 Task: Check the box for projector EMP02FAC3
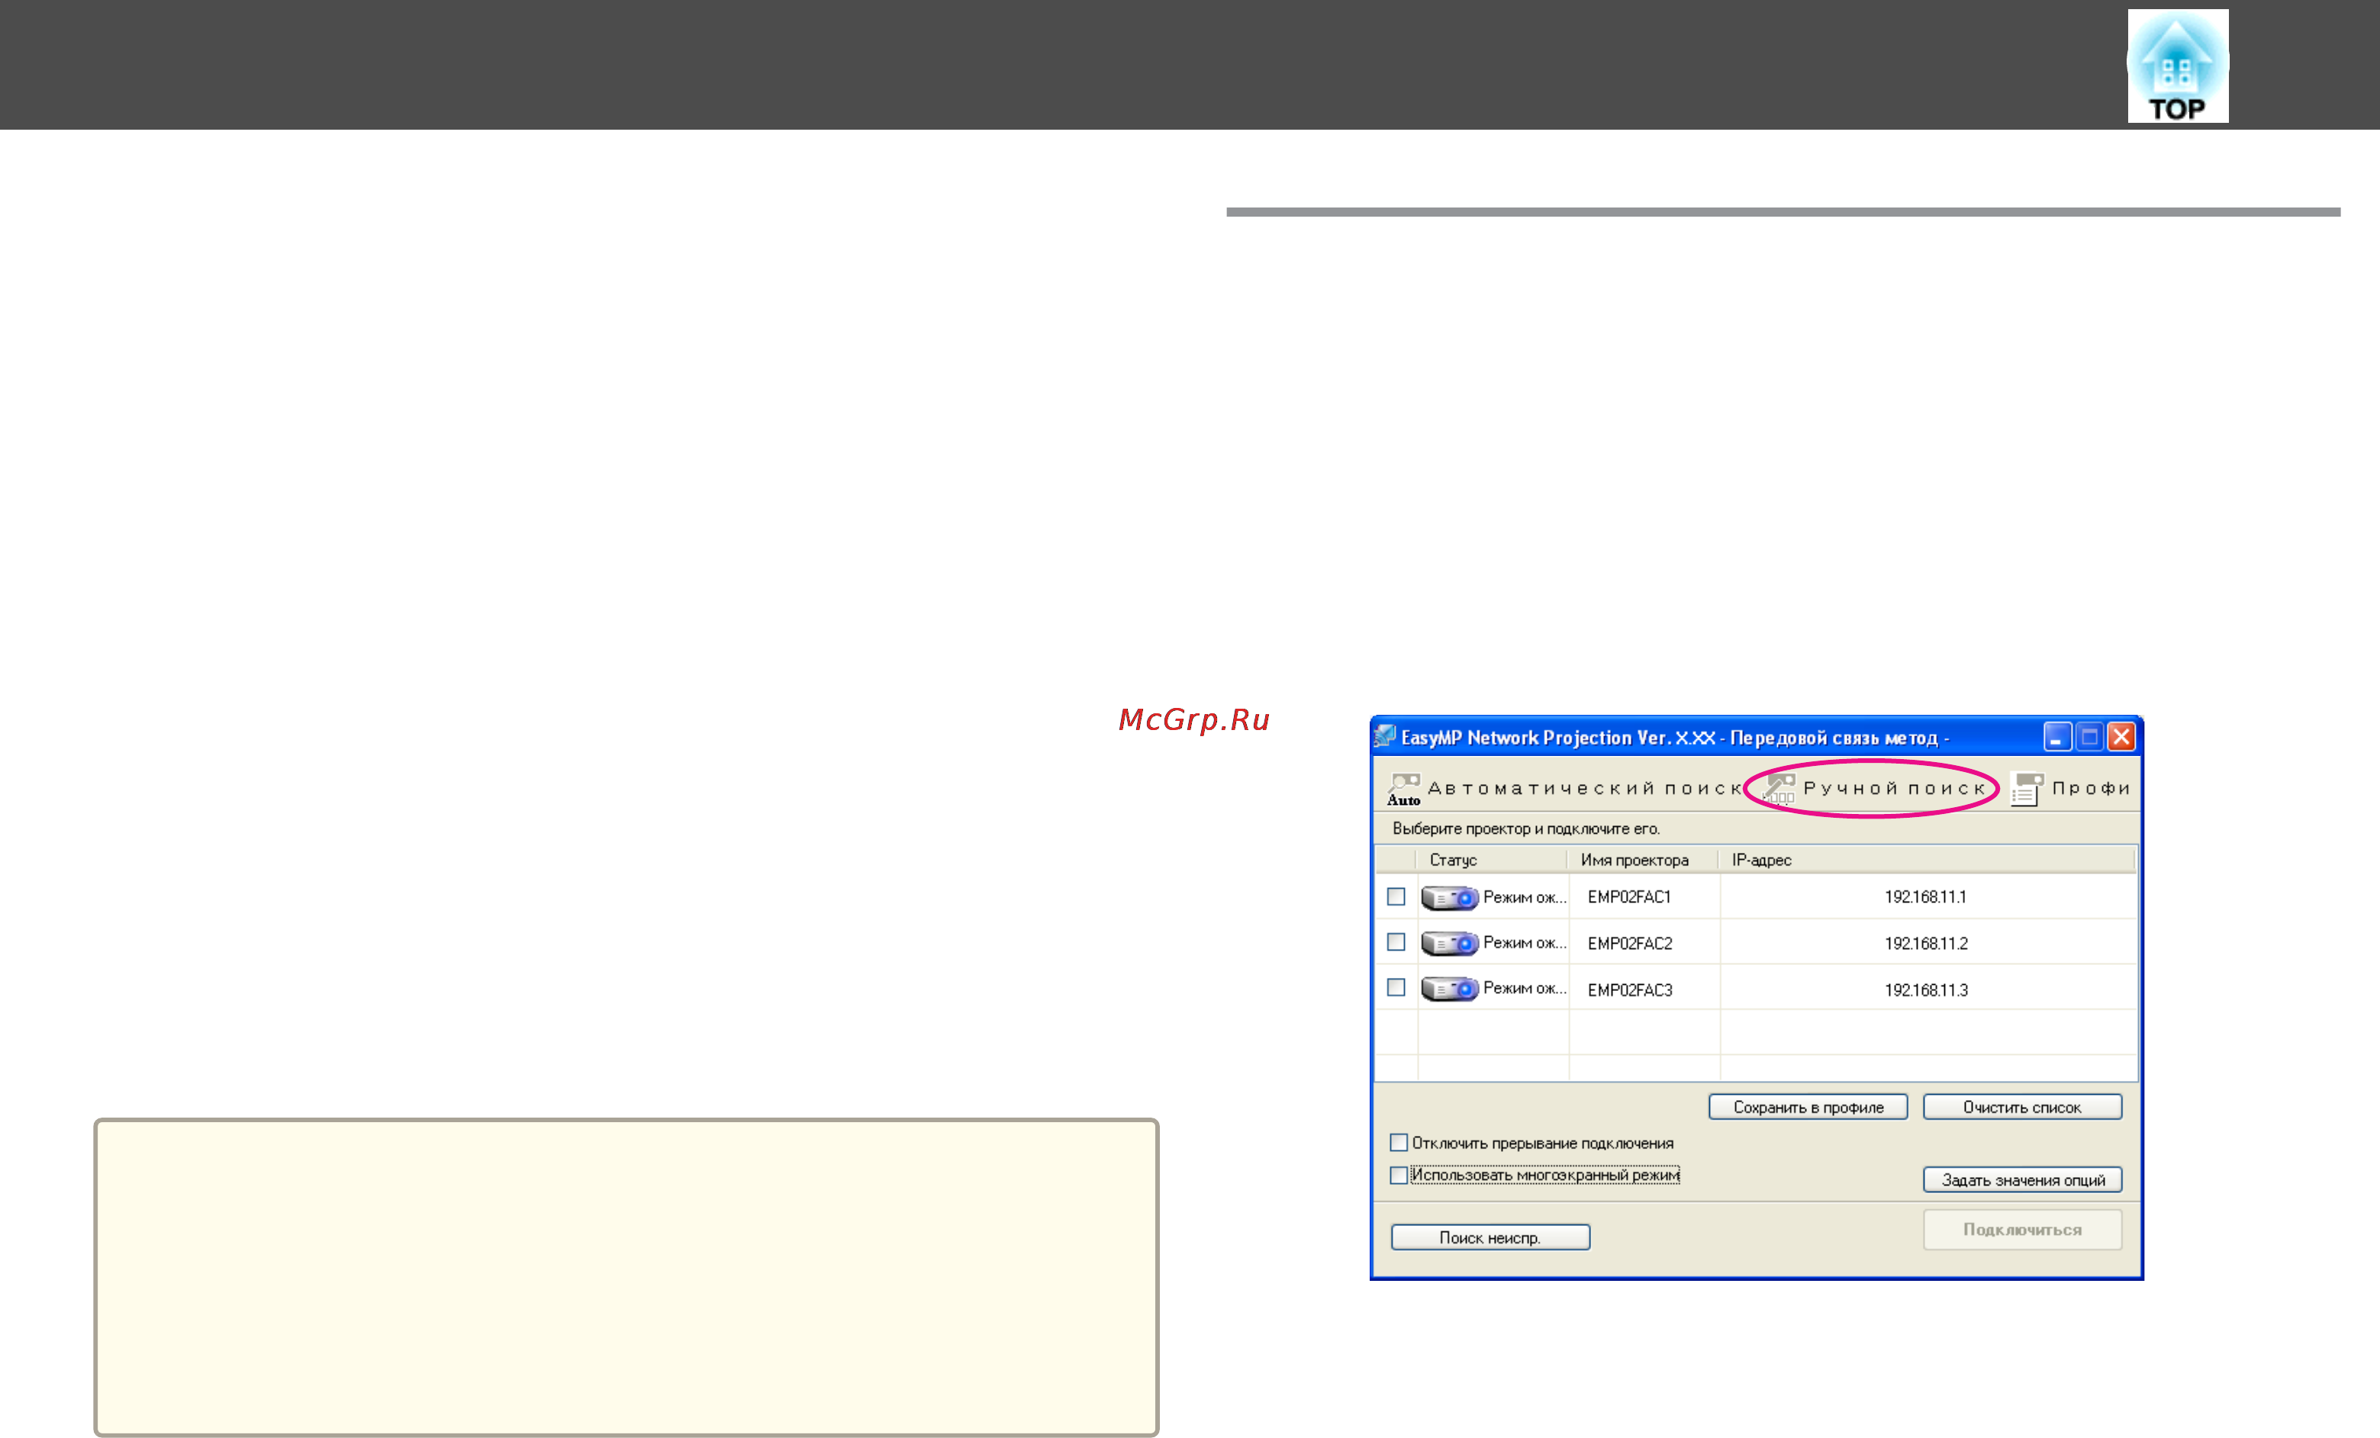(1396, 987)
